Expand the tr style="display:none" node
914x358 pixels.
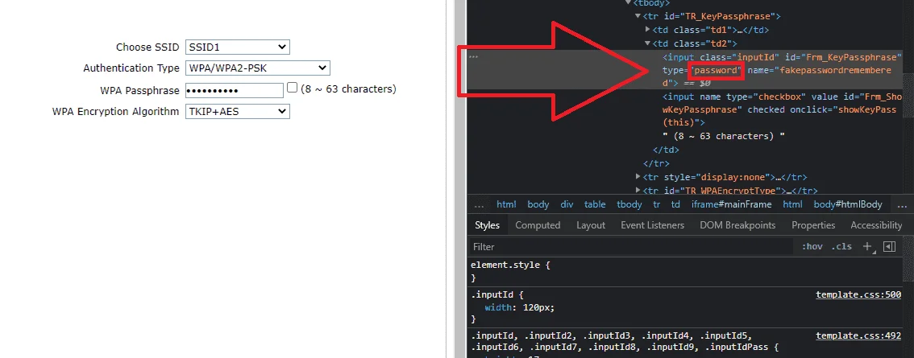(638, 177)
